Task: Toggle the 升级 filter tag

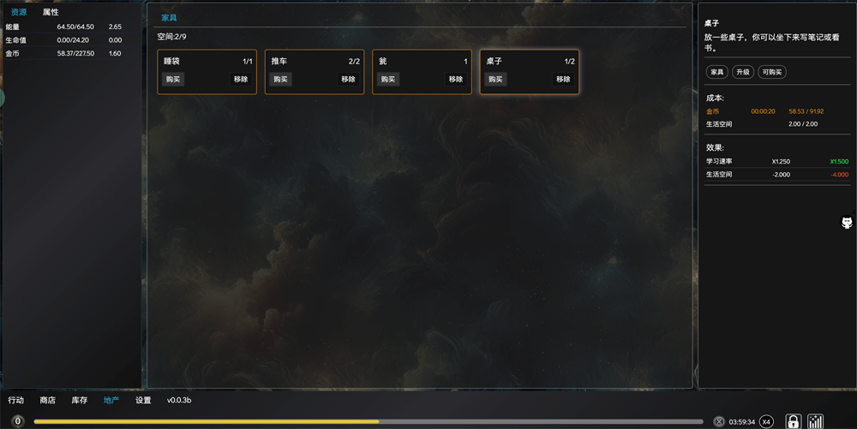Action: (x=743, y=72)
